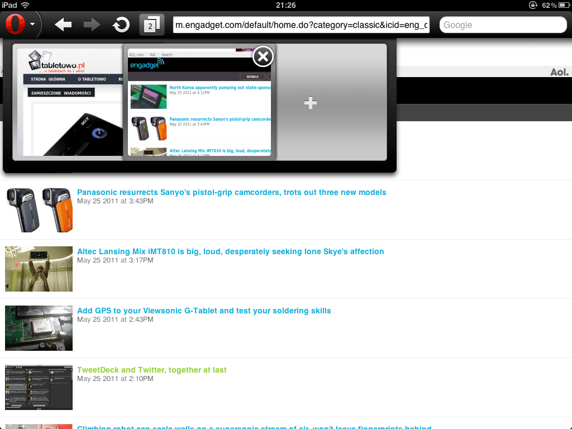Tap the battery indicator icon

[x=564, y=5]
